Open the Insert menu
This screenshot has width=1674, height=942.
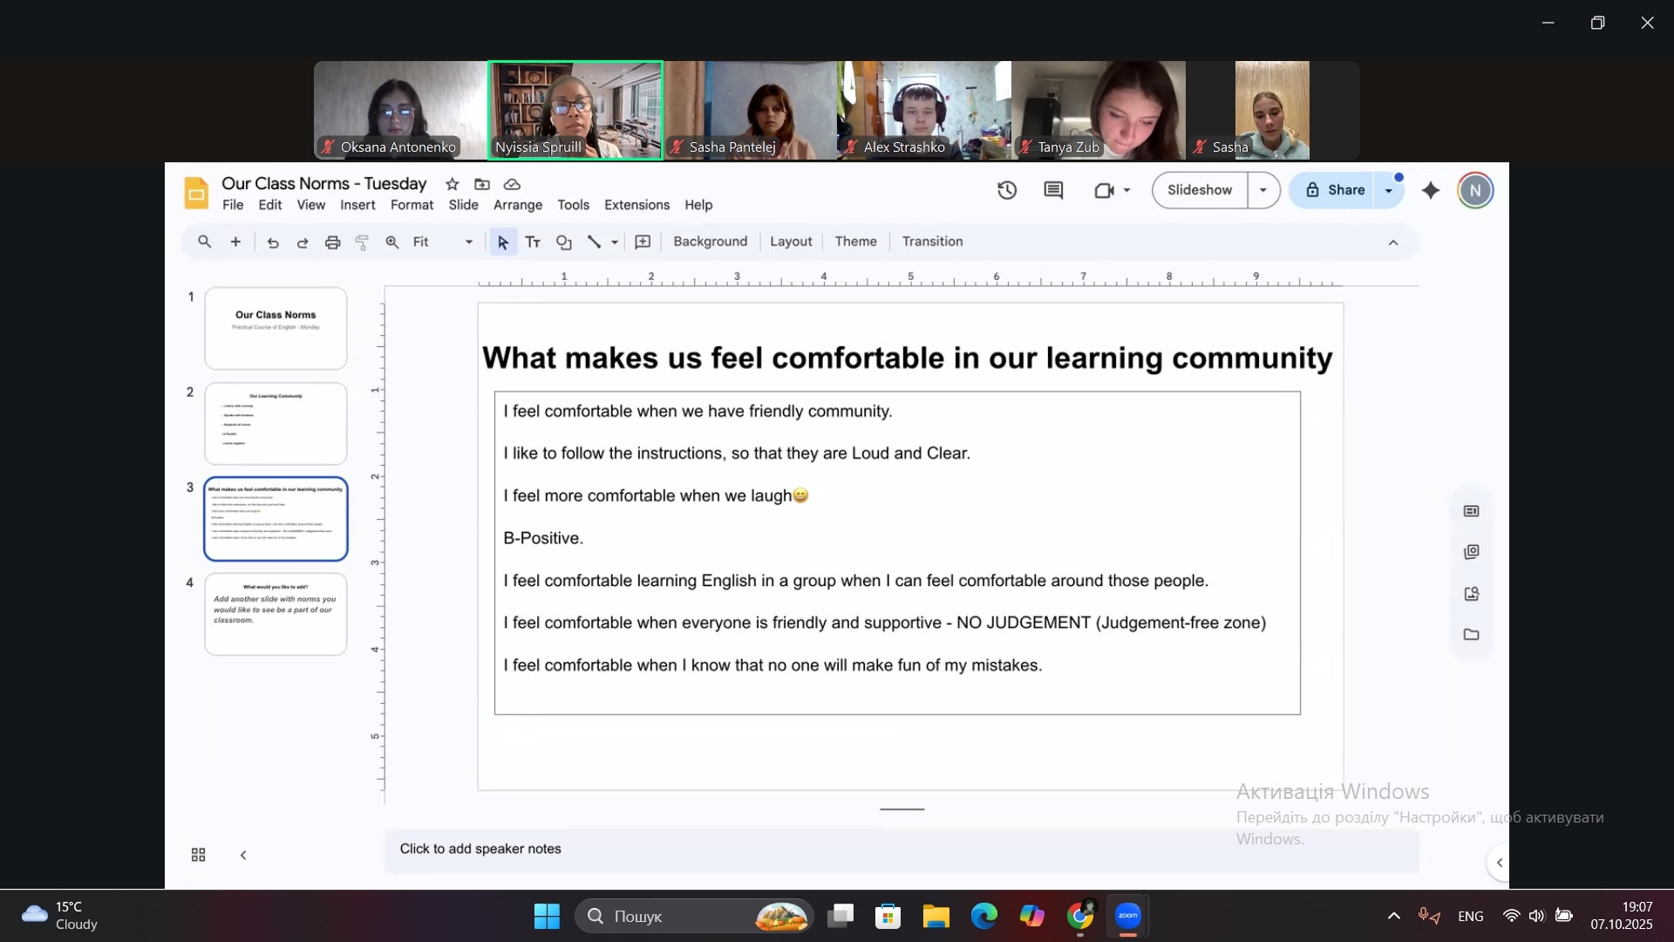(357, 205)
